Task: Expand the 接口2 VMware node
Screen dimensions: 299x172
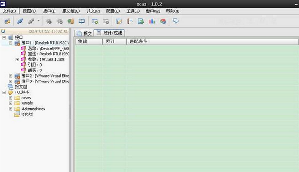Action: 11,76
